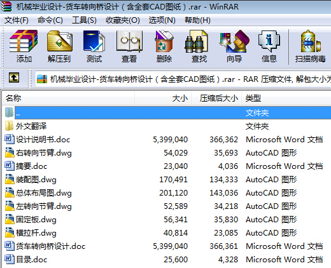
Task: Click the 外文翻译 folder icon
Action: (9, 126)
